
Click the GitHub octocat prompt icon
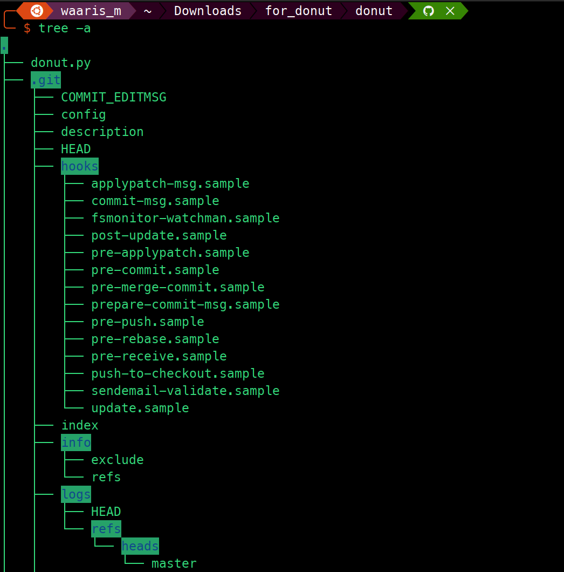click(428, 11)
